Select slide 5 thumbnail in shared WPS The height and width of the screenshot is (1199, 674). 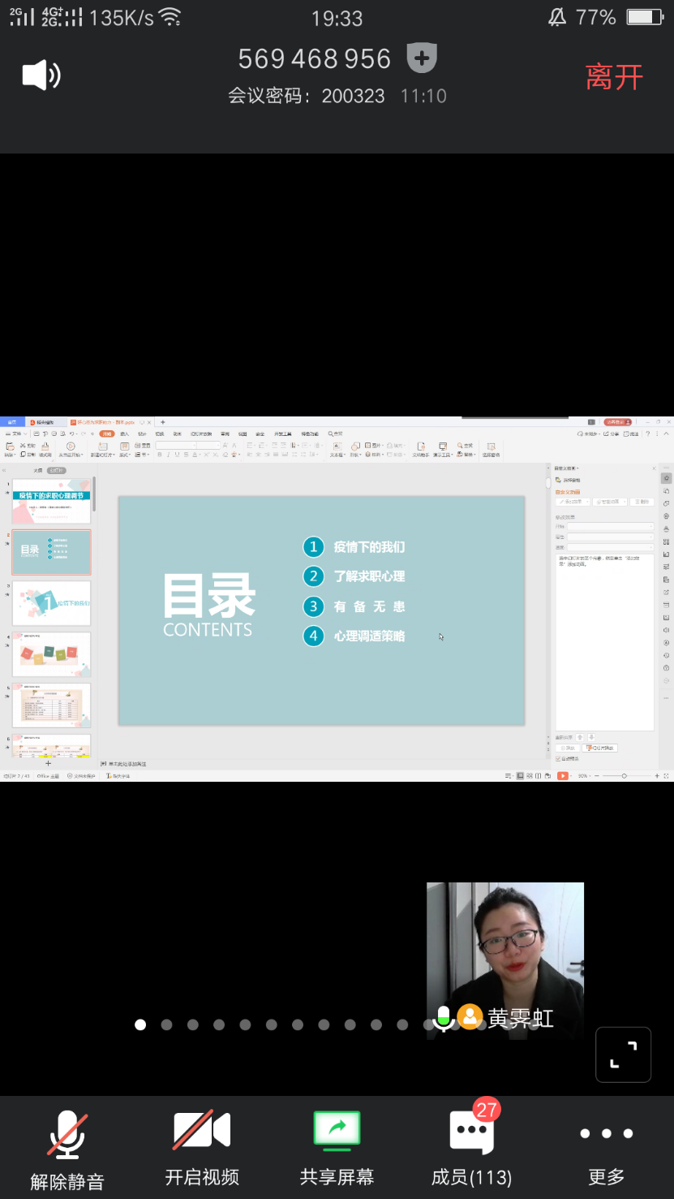[x=51, y=705]
